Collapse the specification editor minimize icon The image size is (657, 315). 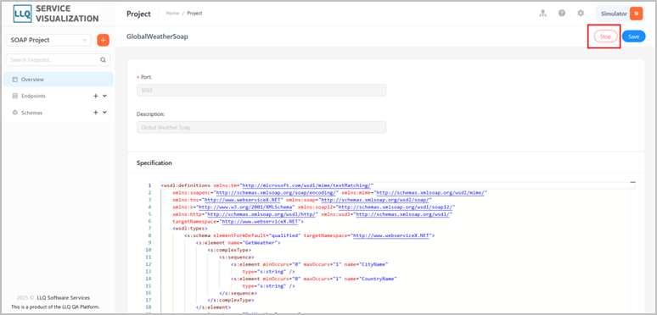632,183
